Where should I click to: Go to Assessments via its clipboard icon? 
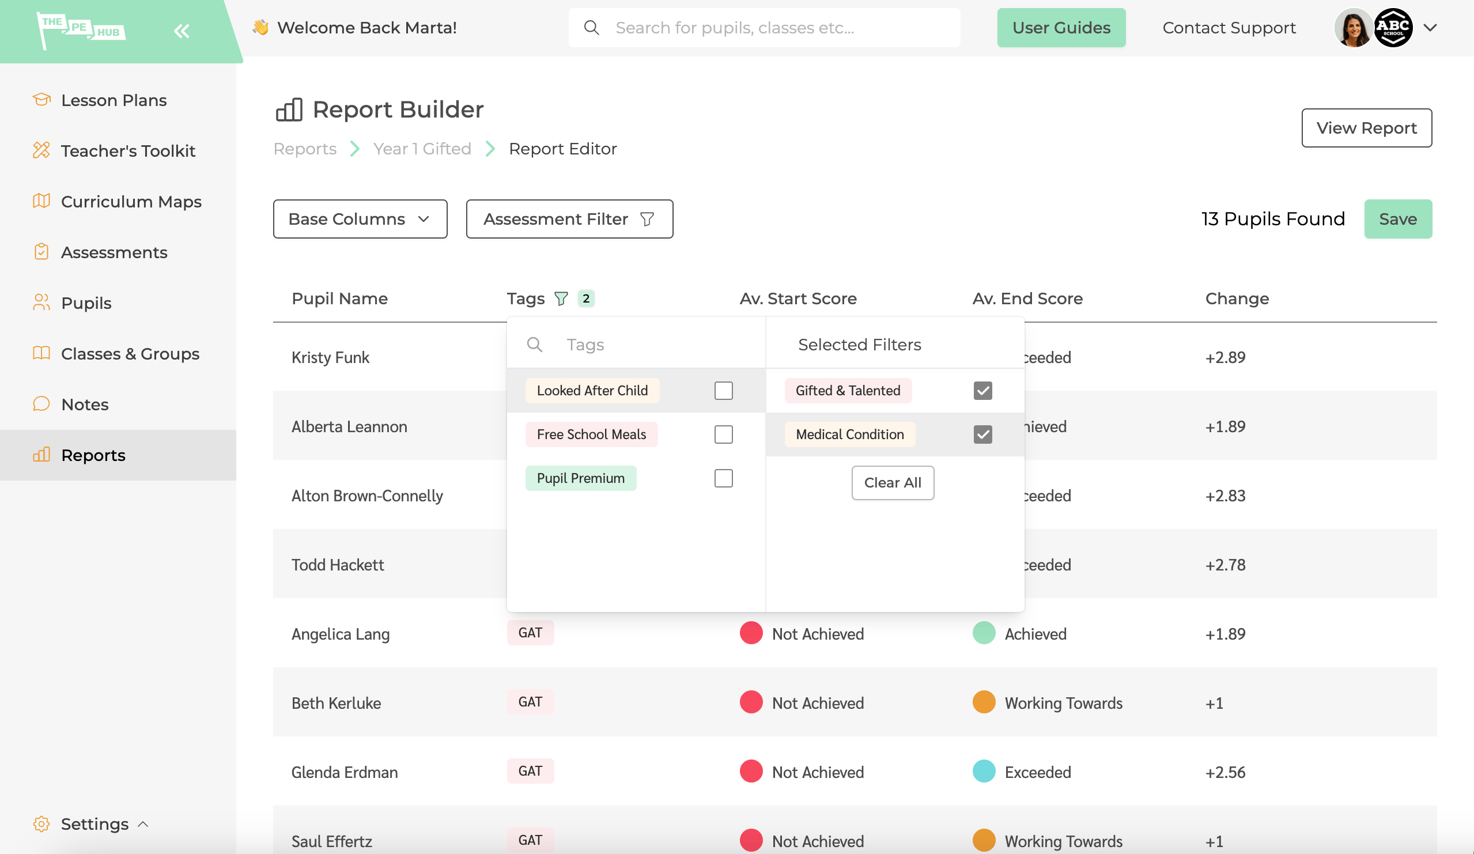(x=41, y=251)
